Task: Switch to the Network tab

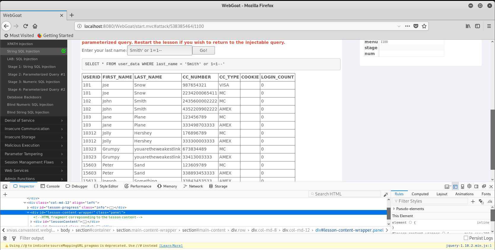Action: click(193, 186)
